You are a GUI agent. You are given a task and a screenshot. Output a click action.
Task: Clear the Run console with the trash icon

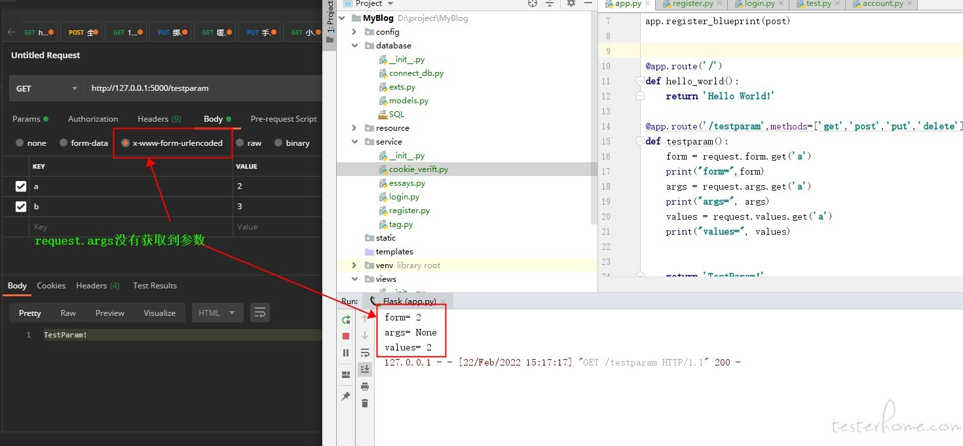[365, 403]
